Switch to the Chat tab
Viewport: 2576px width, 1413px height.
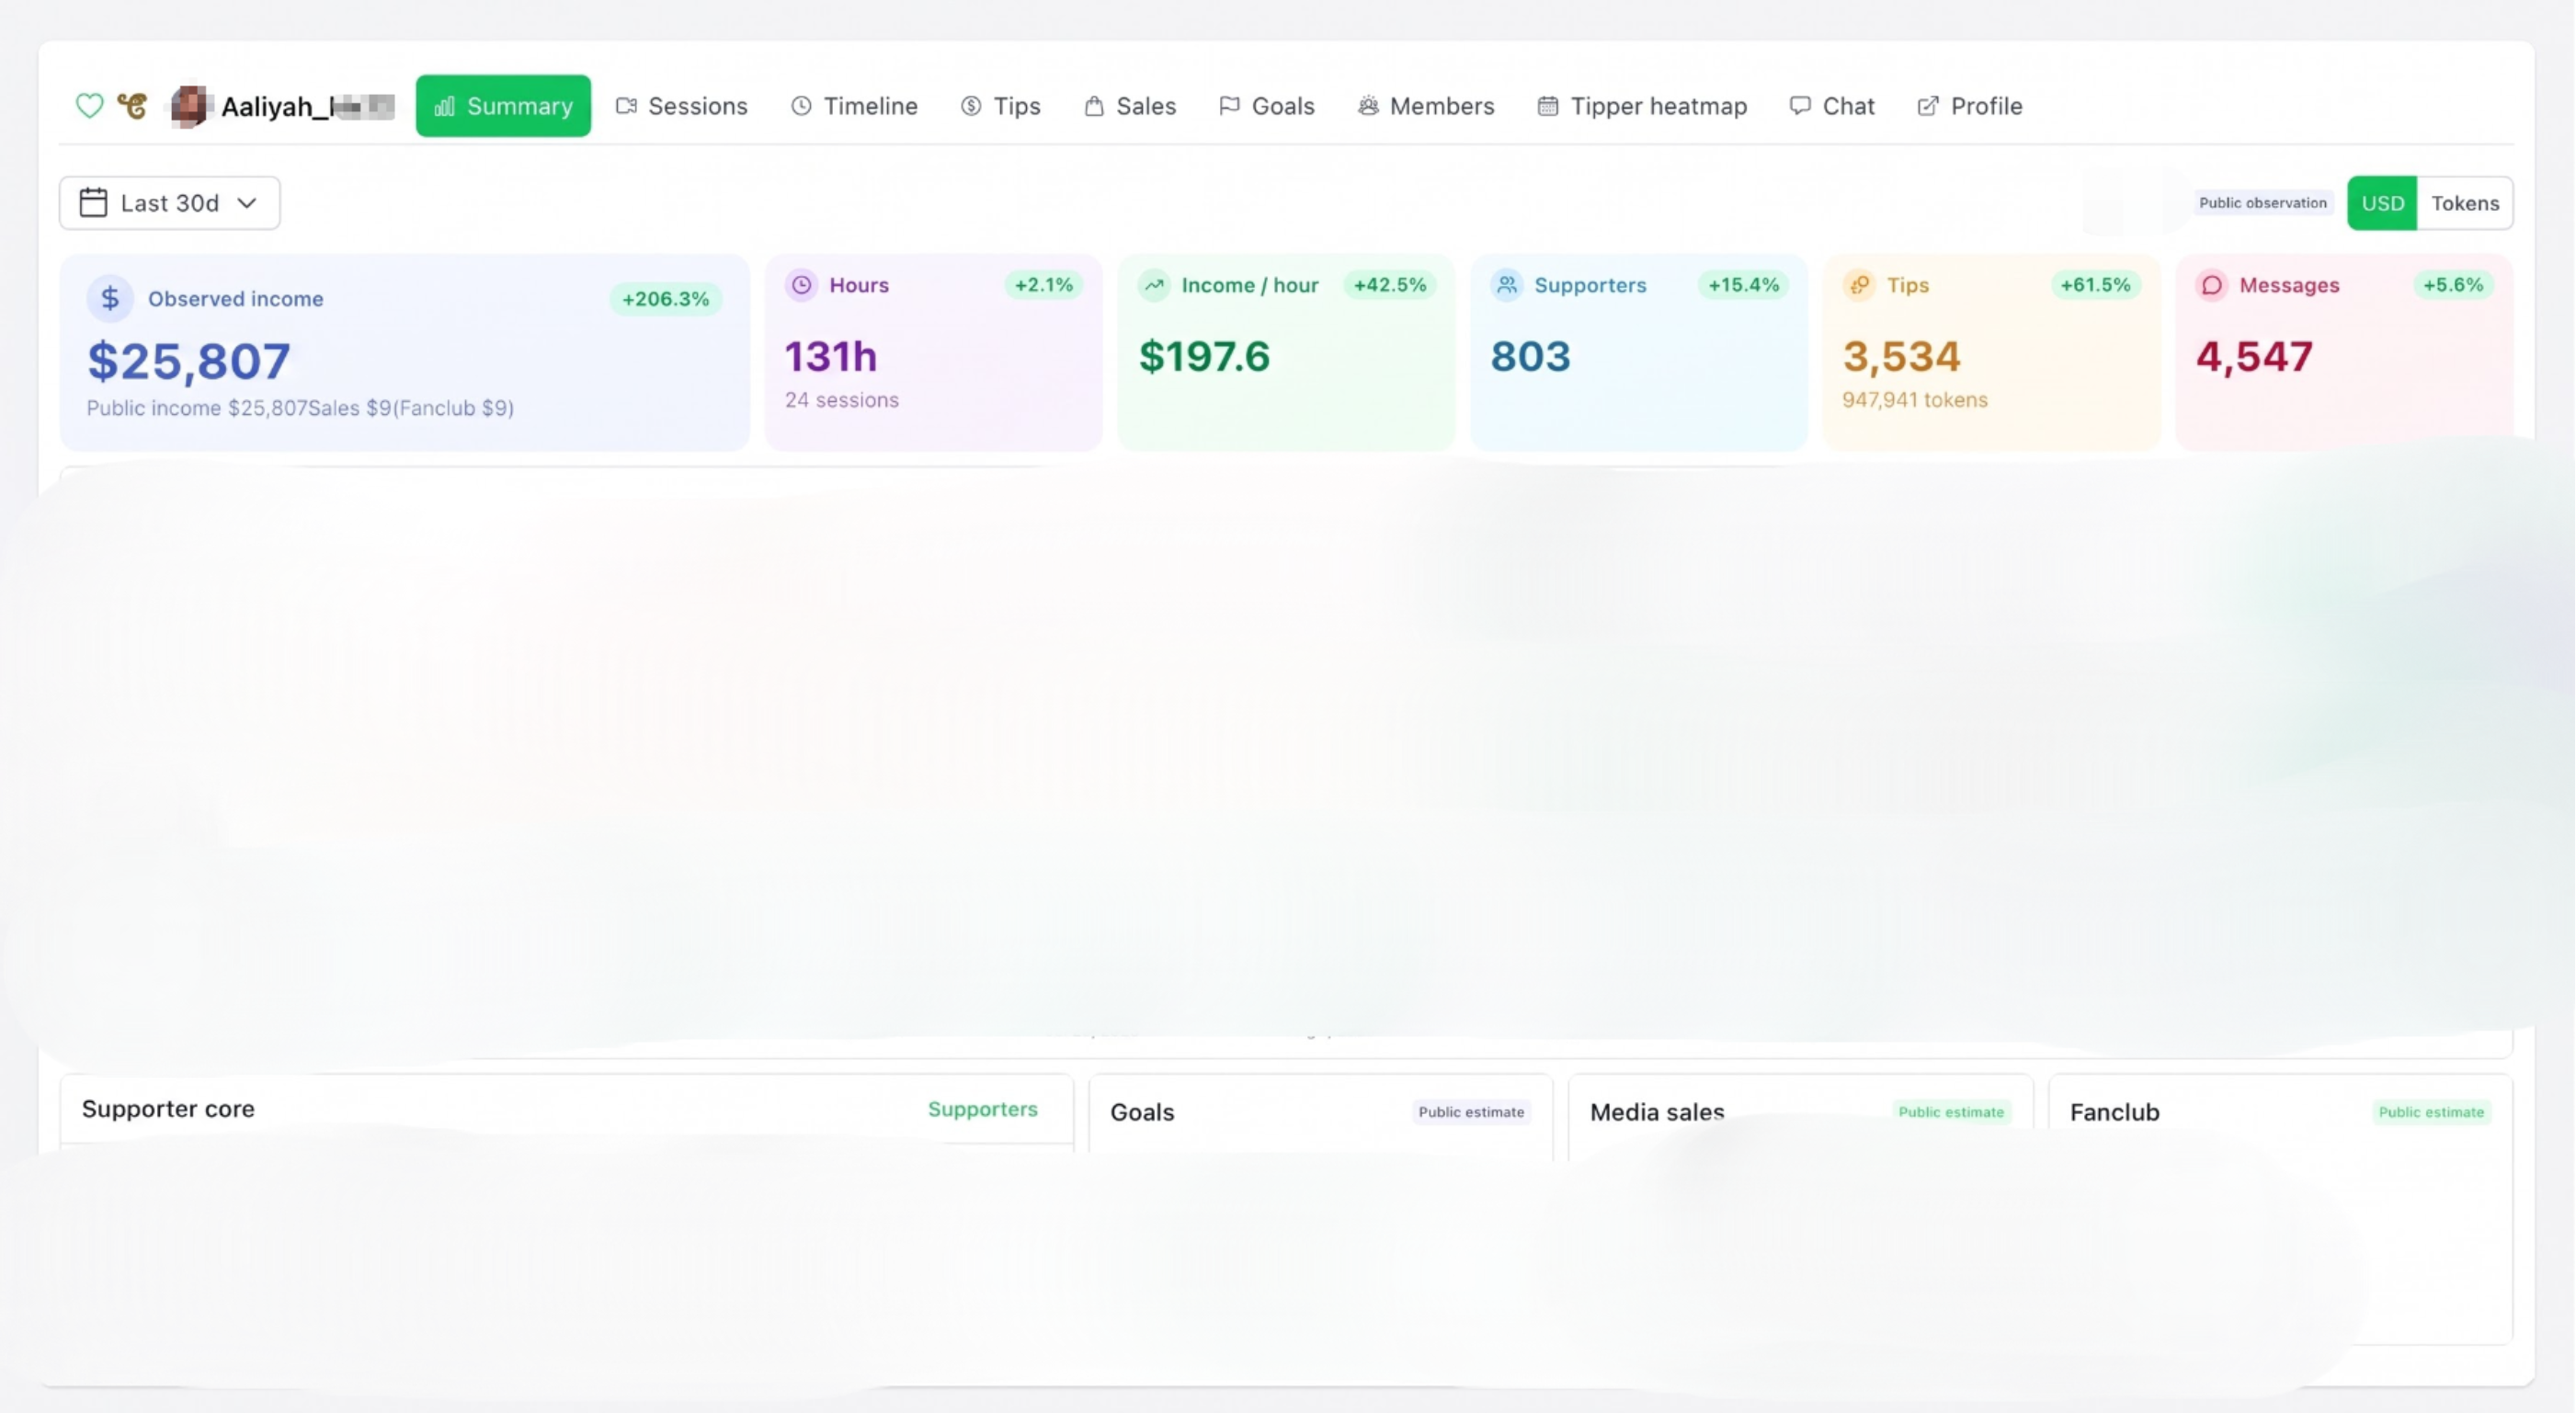coord(1832,105)
